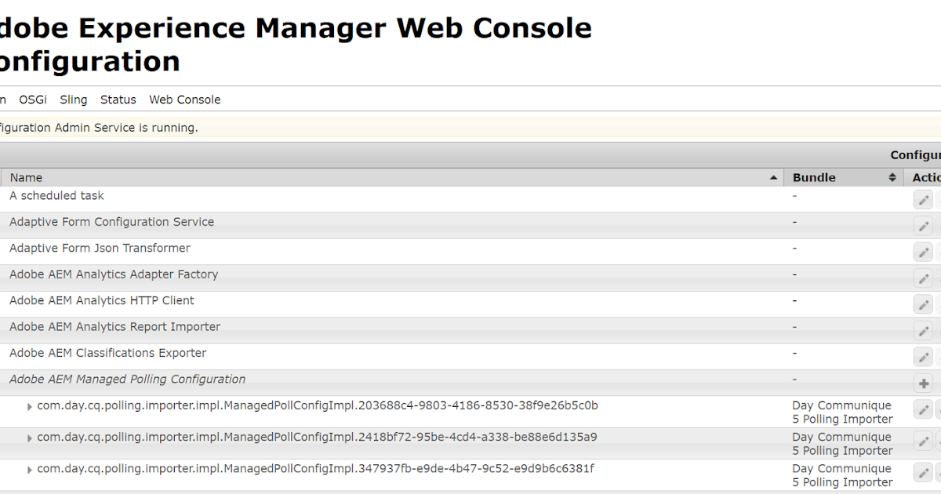
Task: Expand ManagedPollConfigImpl.347937fb details
Action: tap(29, 470)
